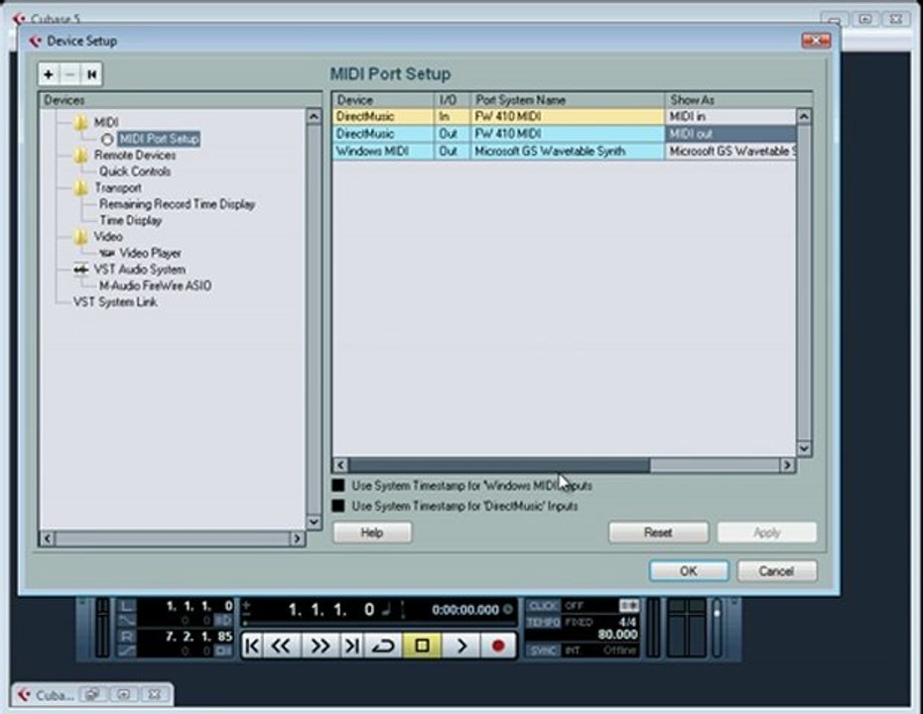Screen dimensions: 923x714
Task: Confirm the dialog with OK
Action: [x=689, y=571]
